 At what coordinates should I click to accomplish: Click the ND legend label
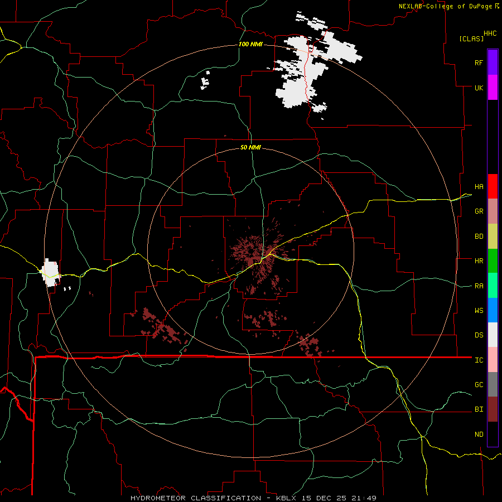[479, 435]
